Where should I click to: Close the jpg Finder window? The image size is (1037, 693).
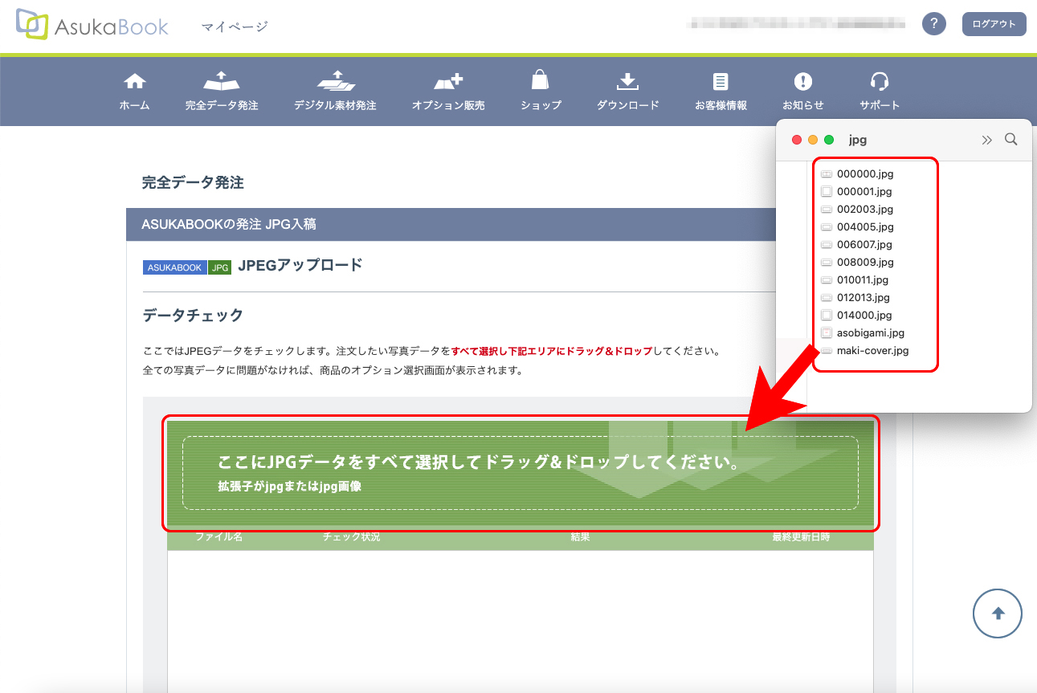797,140
